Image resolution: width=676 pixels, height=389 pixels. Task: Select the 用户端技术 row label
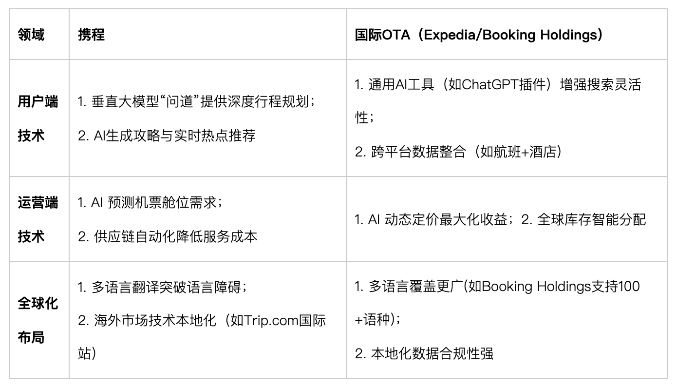pyautogui.click(x=38, y=118)
